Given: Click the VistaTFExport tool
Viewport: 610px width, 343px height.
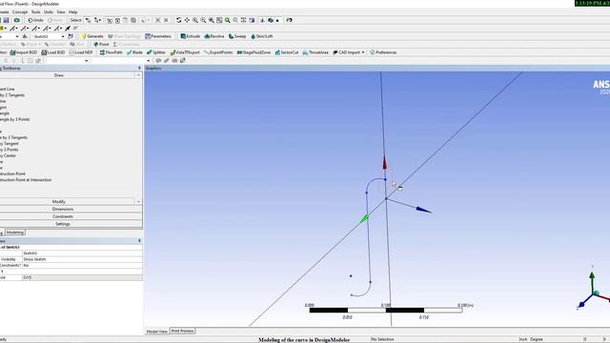Looking at the screenshot, I should pos(185,52).
